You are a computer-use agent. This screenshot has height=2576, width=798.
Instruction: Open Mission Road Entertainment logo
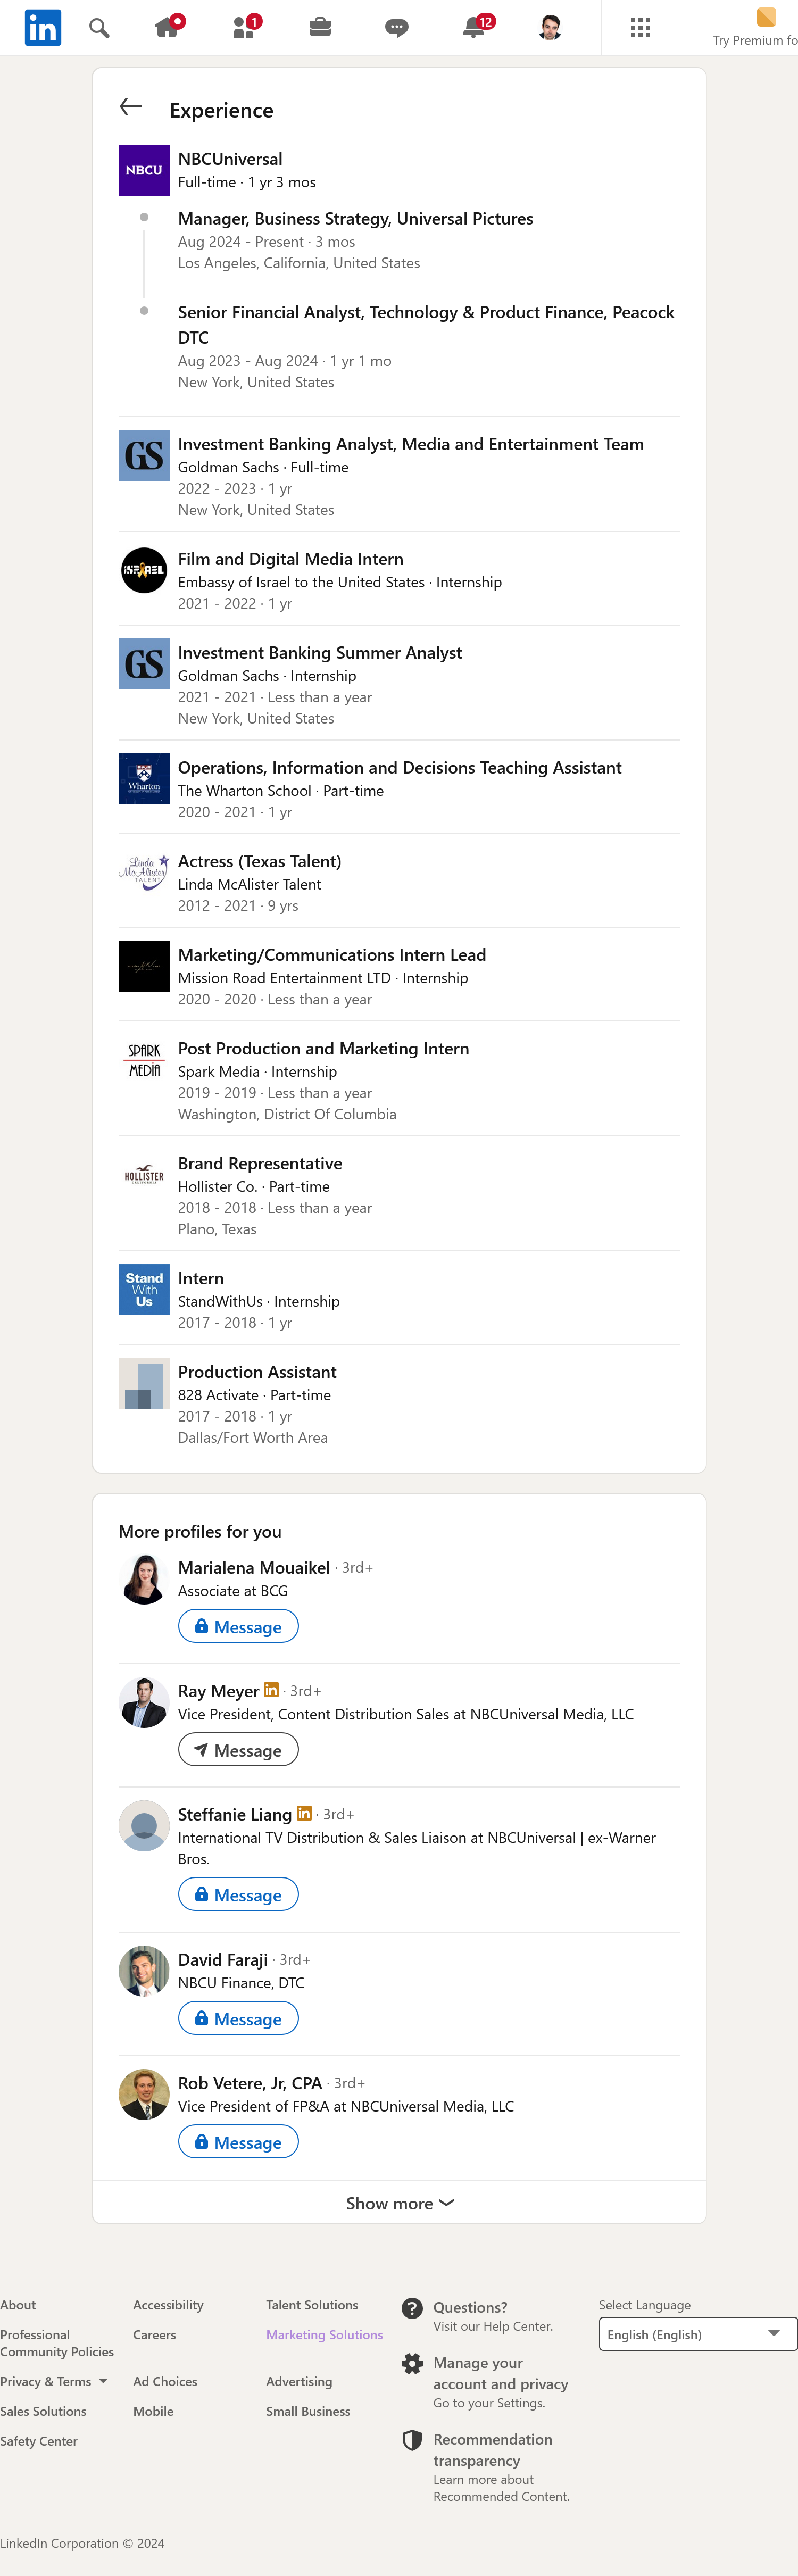144,967
